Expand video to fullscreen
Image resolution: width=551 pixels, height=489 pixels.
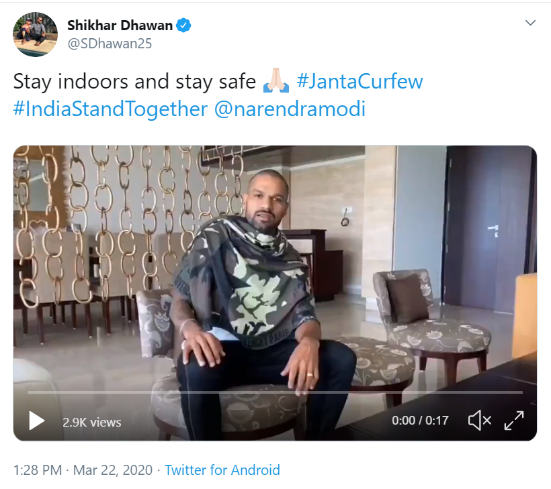[514, 421]
